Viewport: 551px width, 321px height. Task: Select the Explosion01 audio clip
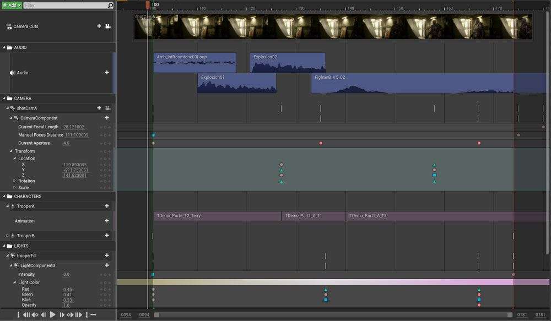[237, 83]
